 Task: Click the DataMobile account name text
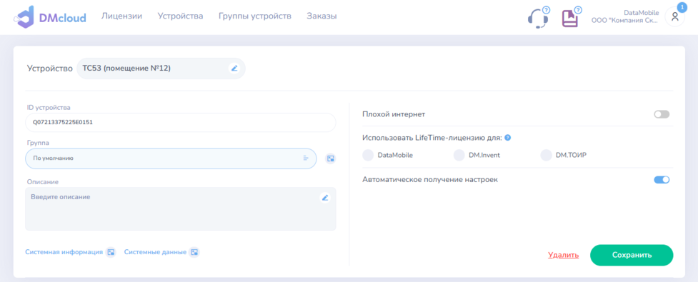[642, 13]
